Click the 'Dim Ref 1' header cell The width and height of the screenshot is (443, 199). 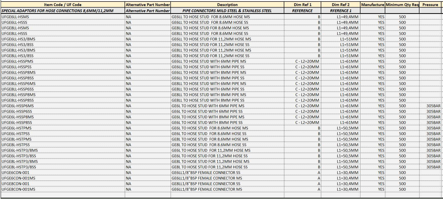(x=303, y=5)
